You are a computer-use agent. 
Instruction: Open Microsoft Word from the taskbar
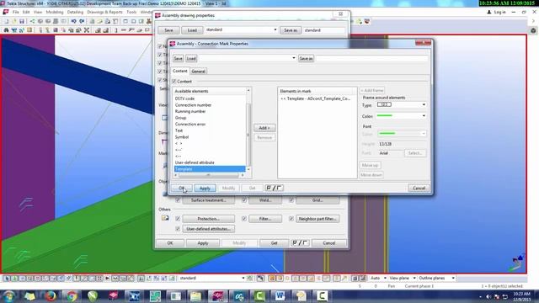280,296
